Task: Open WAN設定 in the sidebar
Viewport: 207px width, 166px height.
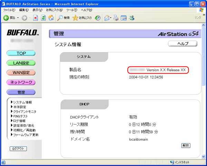Action: coord(21,73)
